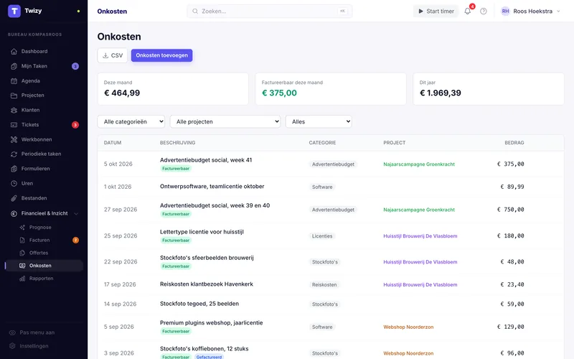Click Factureerbaar badge under Lettertype licentie

coord(176,241)
